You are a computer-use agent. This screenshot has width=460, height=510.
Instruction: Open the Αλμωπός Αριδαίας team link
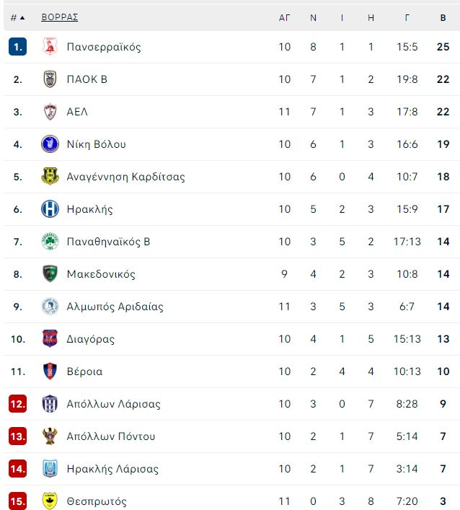pyautogui.click(x=115, y=307)
